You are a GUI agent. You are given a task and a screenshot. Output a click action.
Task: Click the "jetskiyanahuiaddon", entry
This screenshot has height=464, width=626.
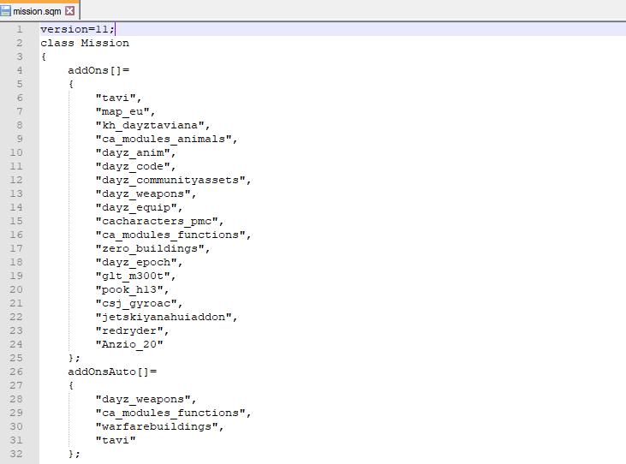pyautogui.click(x=166, y=317)
